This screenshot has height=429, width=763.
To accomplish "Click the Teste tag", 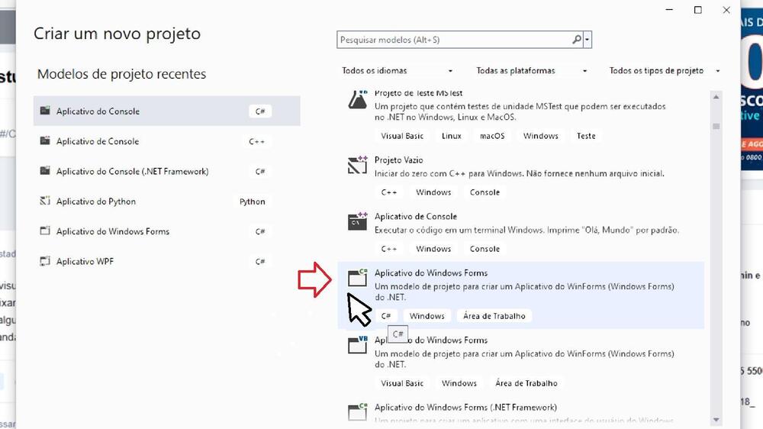I will (586, 136).
